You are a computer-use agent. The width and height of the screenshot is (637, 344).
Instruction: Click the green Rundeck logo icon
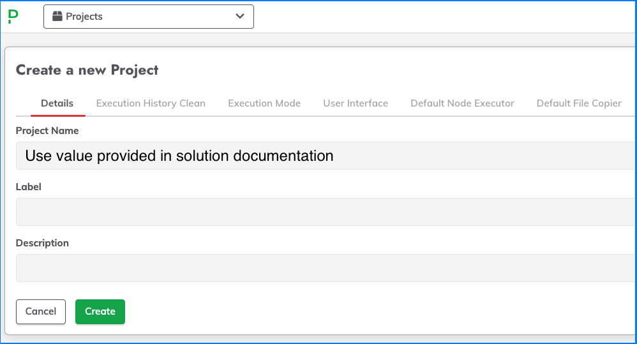click(13, 17)
